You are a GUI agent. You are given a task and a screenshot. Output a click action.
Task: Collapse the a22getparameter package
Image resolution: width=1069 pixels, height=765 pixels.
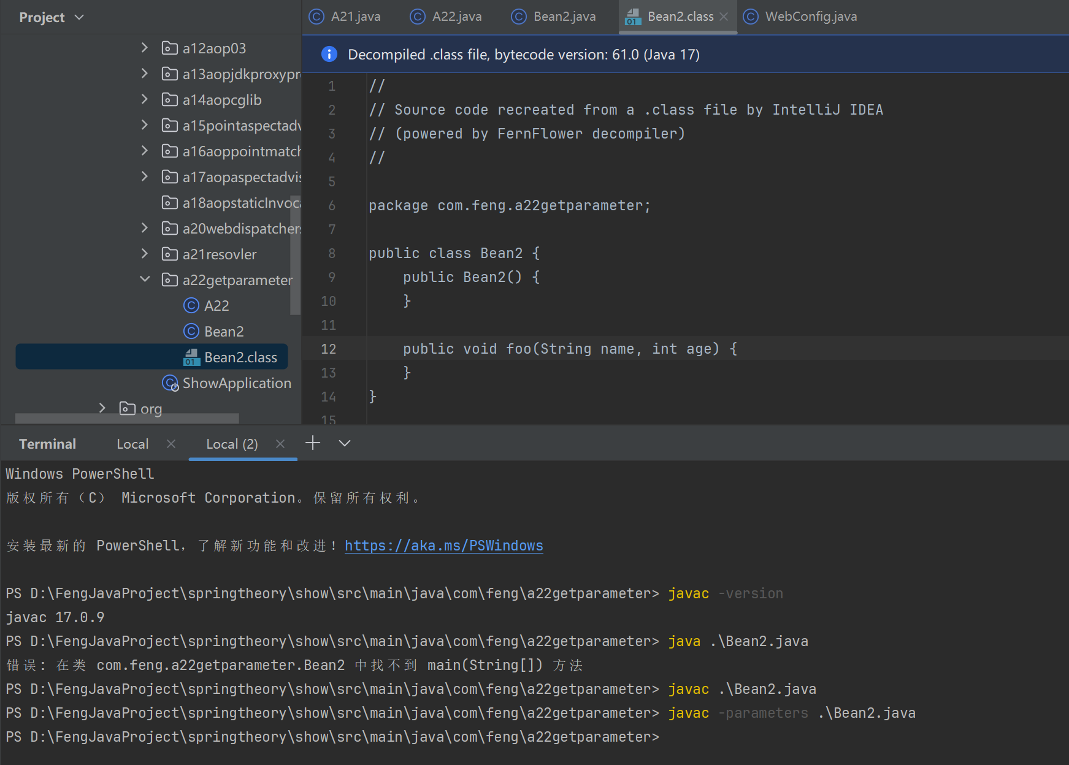pos(145,279)
